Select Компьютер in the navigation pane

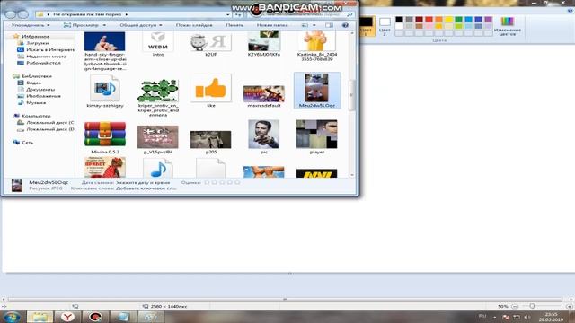[x=36, y=116]
